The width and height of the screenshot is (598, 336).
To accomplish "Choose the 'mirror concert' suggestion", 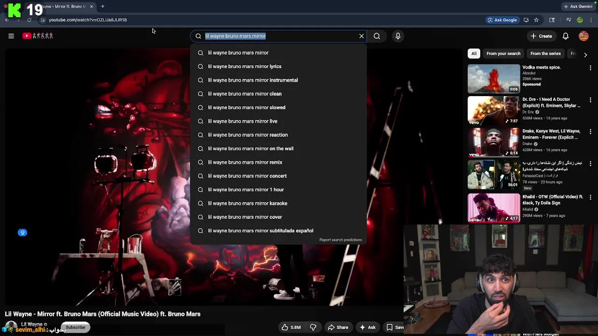I will click(278, 176).
